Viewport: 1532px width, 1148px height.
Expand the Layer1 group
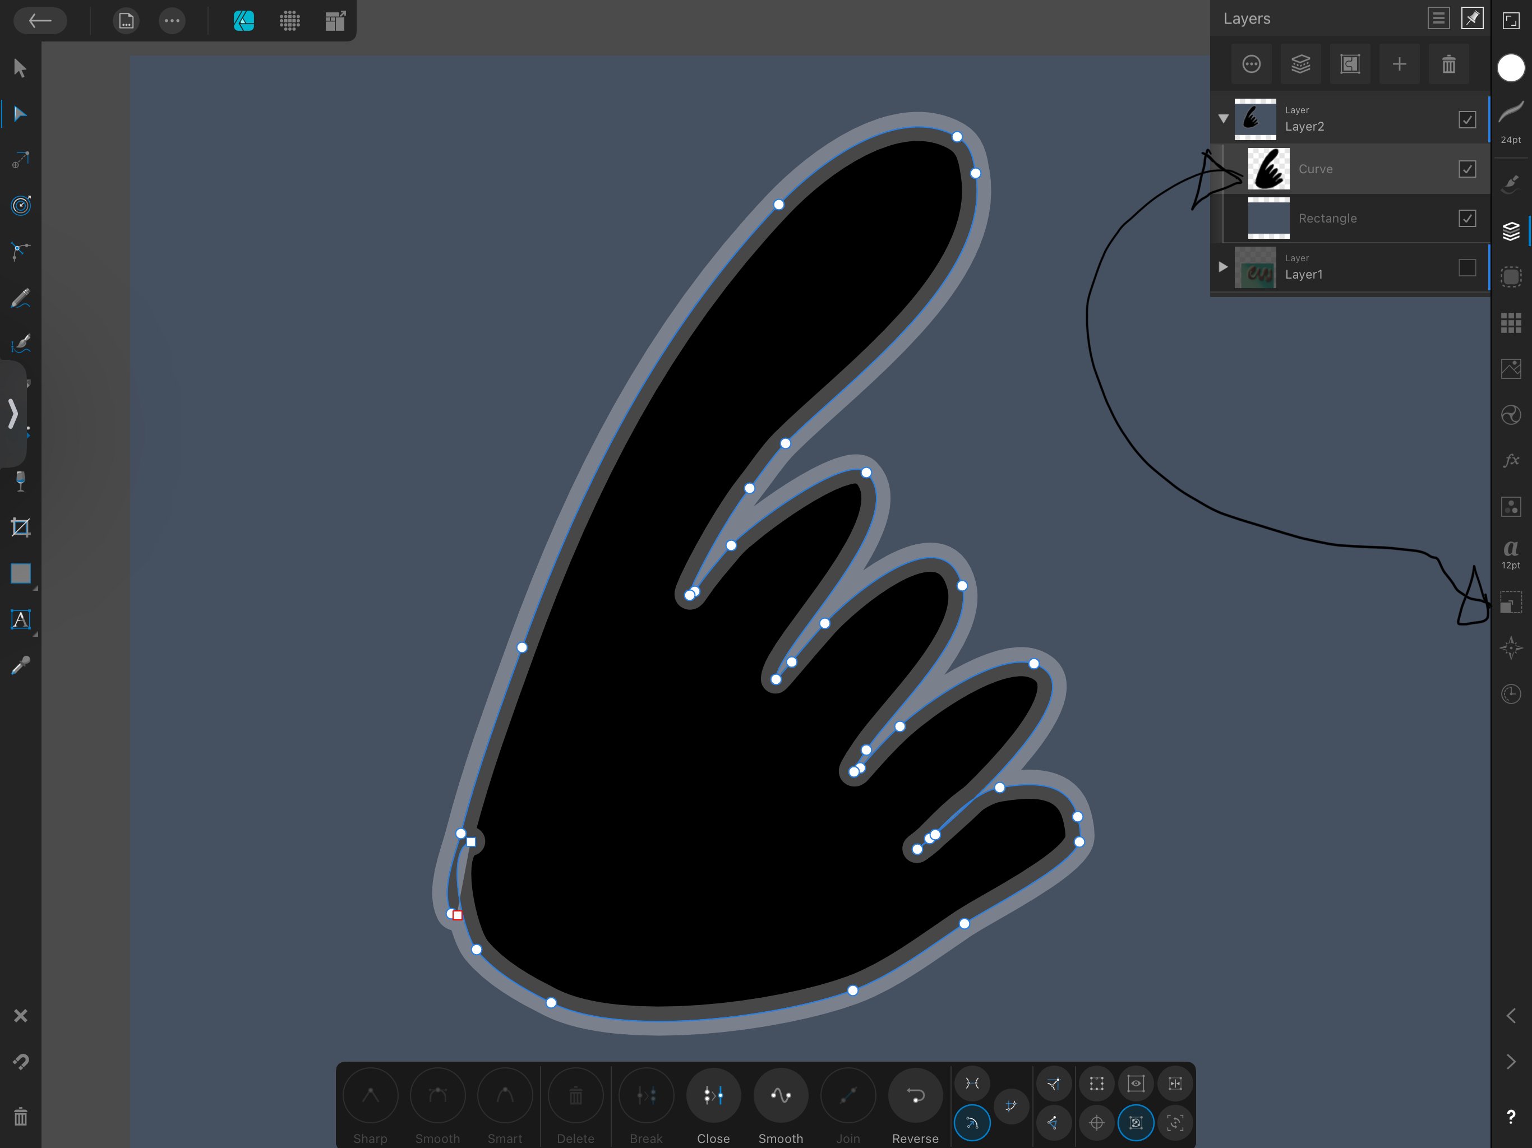[x=1223, y=267]
